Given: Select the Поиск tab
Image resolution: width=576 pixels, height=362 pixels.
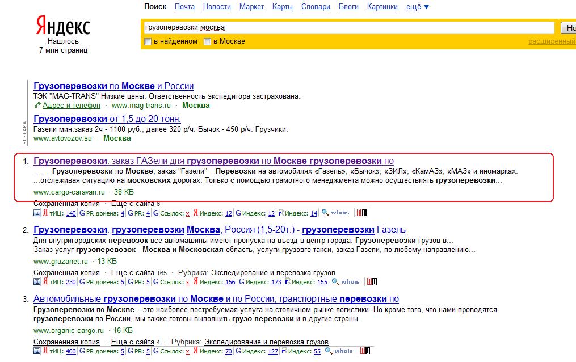Looking at the screenshot, I should click(155, 7).
